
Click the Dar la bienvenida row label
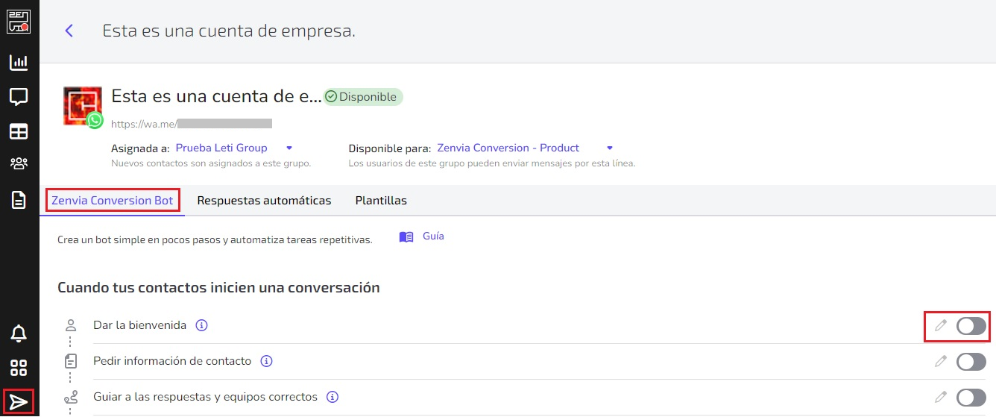coord(140,325)
